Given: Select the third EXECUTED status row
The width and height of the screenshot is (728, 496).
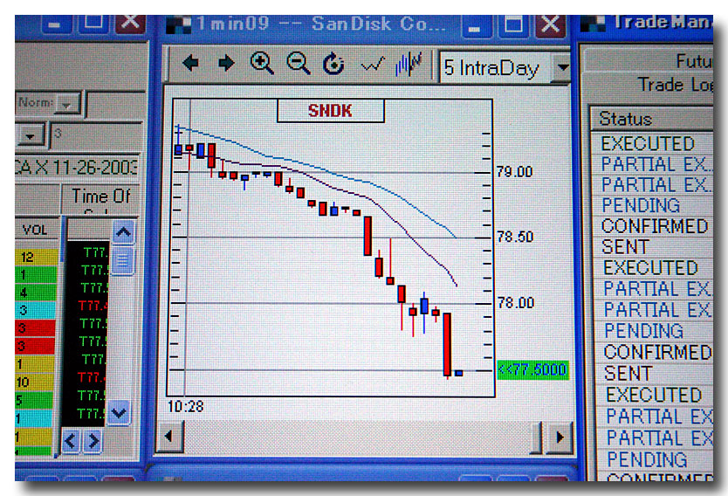Looking at the screenshot, I should click(x=654, y=395).
